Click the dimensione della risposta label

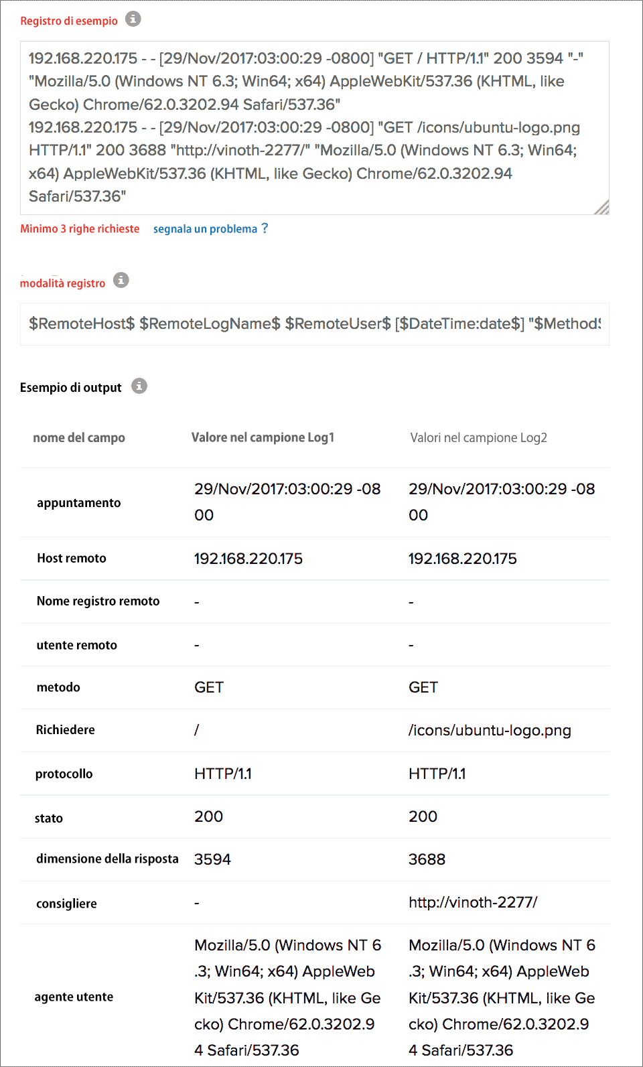pos(107,859)
